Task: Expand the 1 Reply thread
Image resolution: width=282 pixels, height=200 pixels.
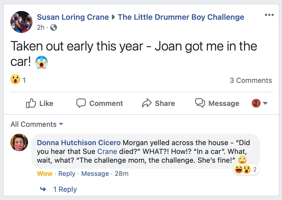Action: pos(65,189)
